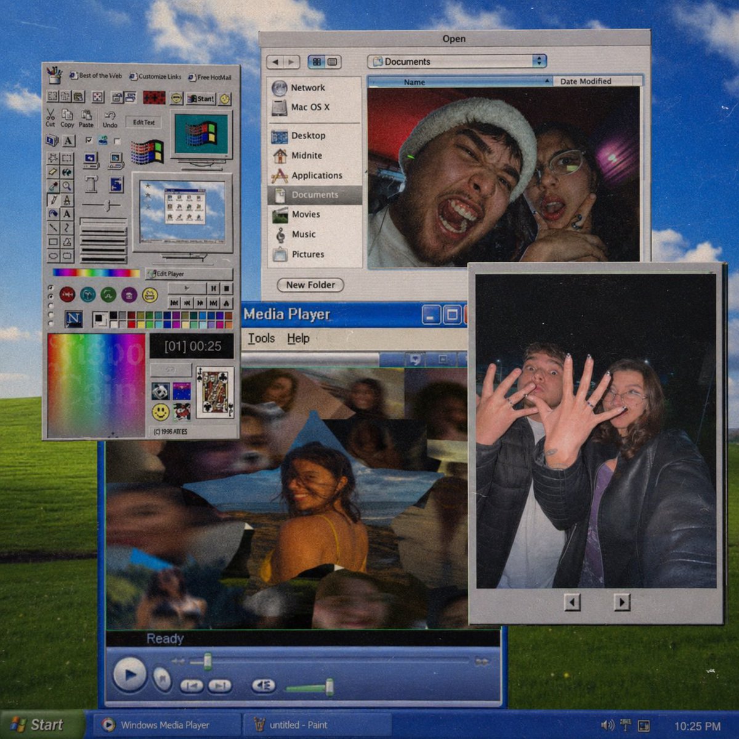Uncheck the checked checkbox in gray panel

pos(89,140)
